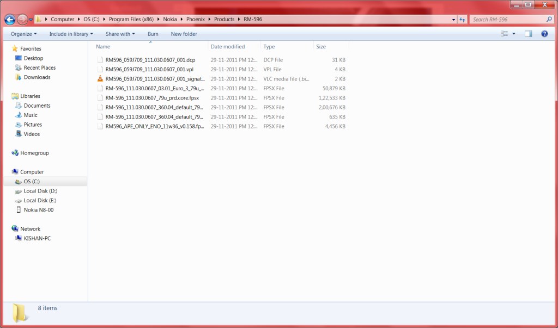Click the Refresh button beside address bar

(462, 20)
